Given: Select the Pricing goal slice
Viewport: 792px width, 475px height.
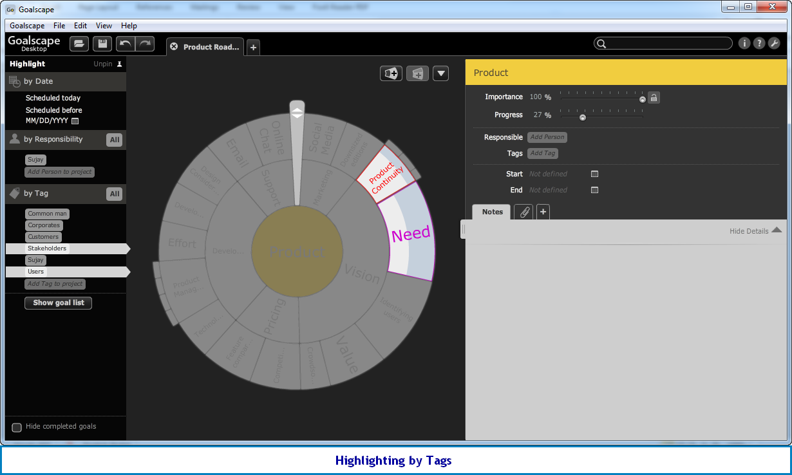Looking at the screenshot, I should pos(274,315).
